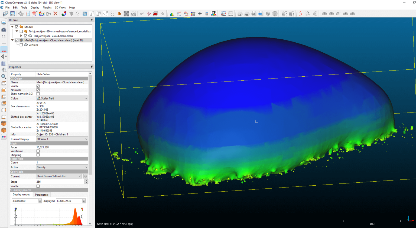Uncheck the Normals checkbox in Properties
Image resolution: width=416 pixels, height=228 pixels.
[x=38, y=90]
